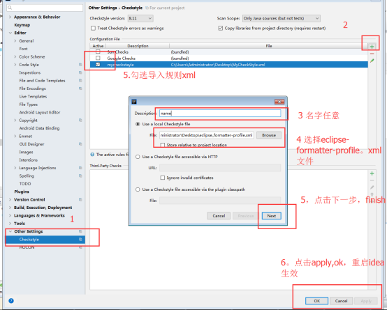The height and width of the screenshot is (310, 387).
Task: Open the File Types page
Action: tap(29, 104)
